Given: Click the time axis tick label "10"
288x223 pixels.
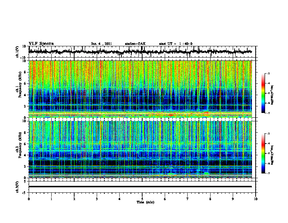Looking at the screenshot, I should (x=256, y=199).
